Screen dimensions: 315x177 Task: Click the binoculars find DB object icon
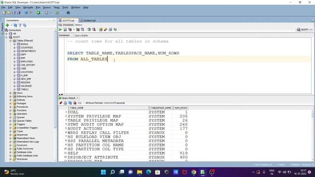(x=68, y=13)
